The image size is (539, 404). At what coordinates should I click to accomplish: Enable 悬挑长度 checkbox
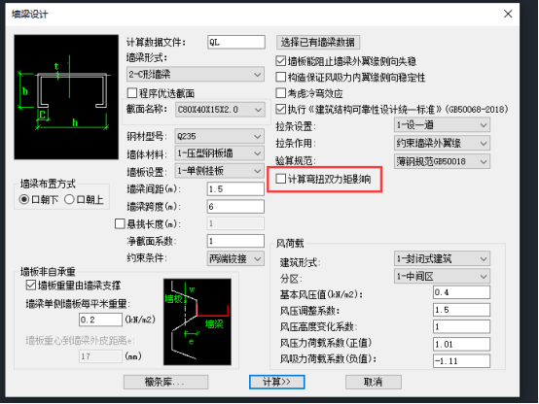(x=120, y=223)
